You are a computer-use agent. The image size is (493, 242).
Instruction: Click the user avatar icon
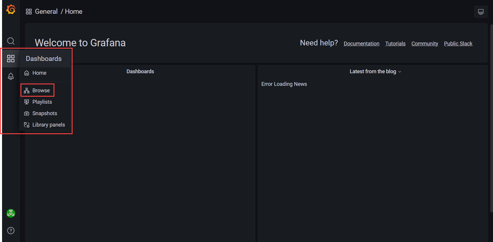[x=11, y=213]
